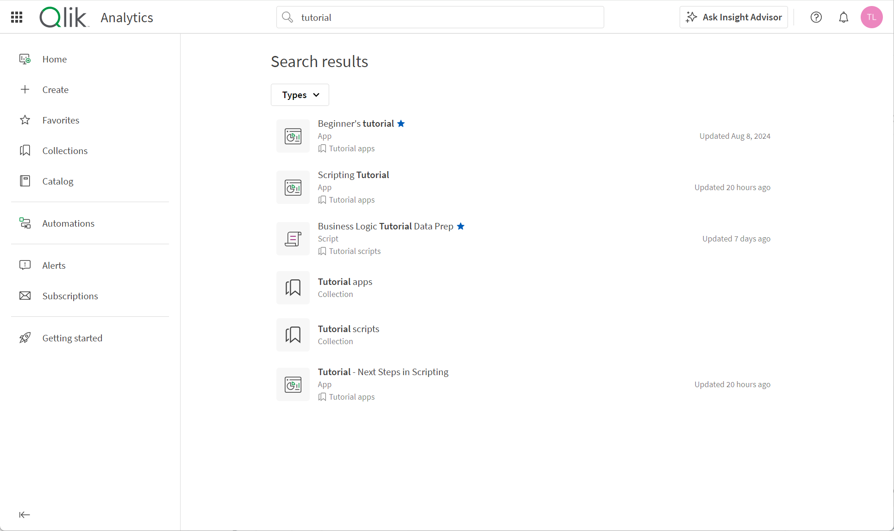Toggle Favorites in sidebar
The image size is (894, 531).
(61, 120)
